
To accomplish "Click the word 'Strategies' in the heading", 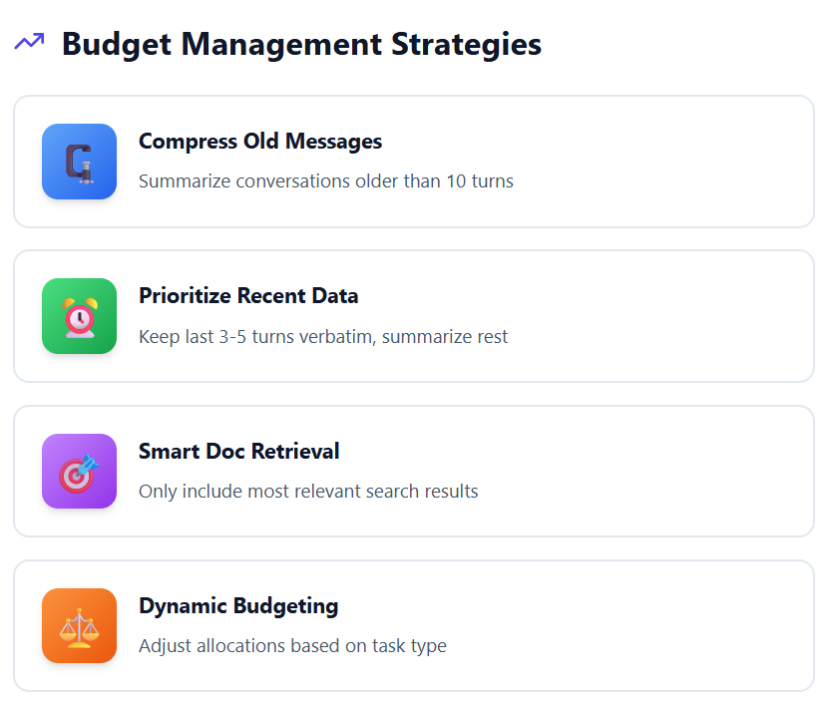I will [466, 44].
